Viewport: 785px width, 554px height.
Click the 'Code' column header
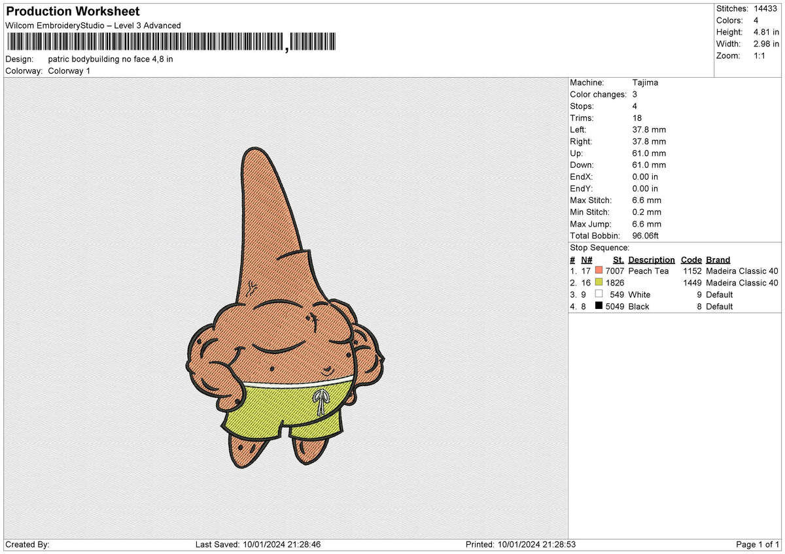691,260
